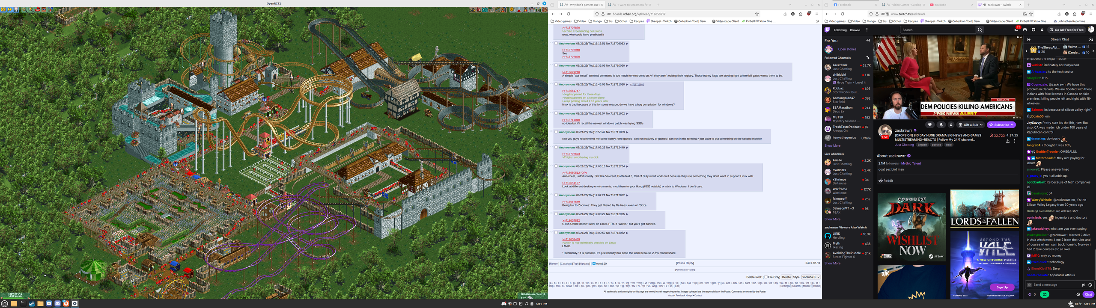The height and width of the screenshot is (308, 1096).
Task: Tick the checkbox for post No.718711602
Action: [x=556, y=113]
